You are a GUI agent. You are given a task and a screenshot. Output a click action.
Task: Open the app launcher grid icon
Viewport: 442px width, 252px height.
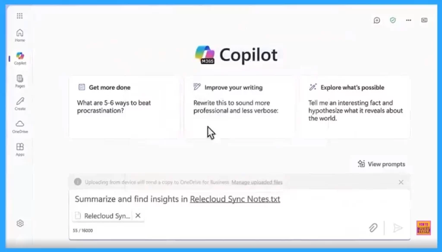tap(20, 16)
